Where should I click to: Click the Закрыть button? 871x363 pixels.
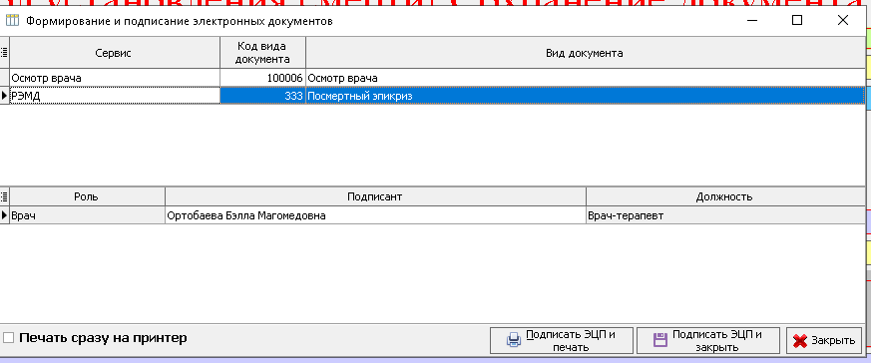click(x=823, y=341)
